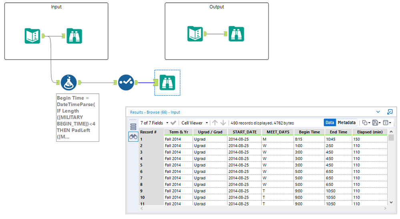Click the Formula tool annotation text
The width and height of the screenshot is (400, 219).
tap(78, 117)
